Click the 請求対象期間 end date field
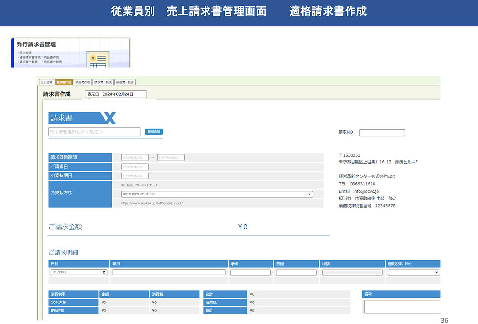The height and width of the screenshot is (324, 478). tap(171, 158)
